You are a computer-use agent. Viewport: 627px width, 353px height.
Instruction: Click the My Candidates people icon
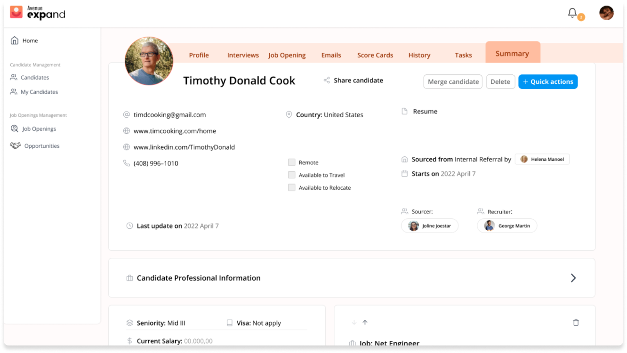[14, 92]
